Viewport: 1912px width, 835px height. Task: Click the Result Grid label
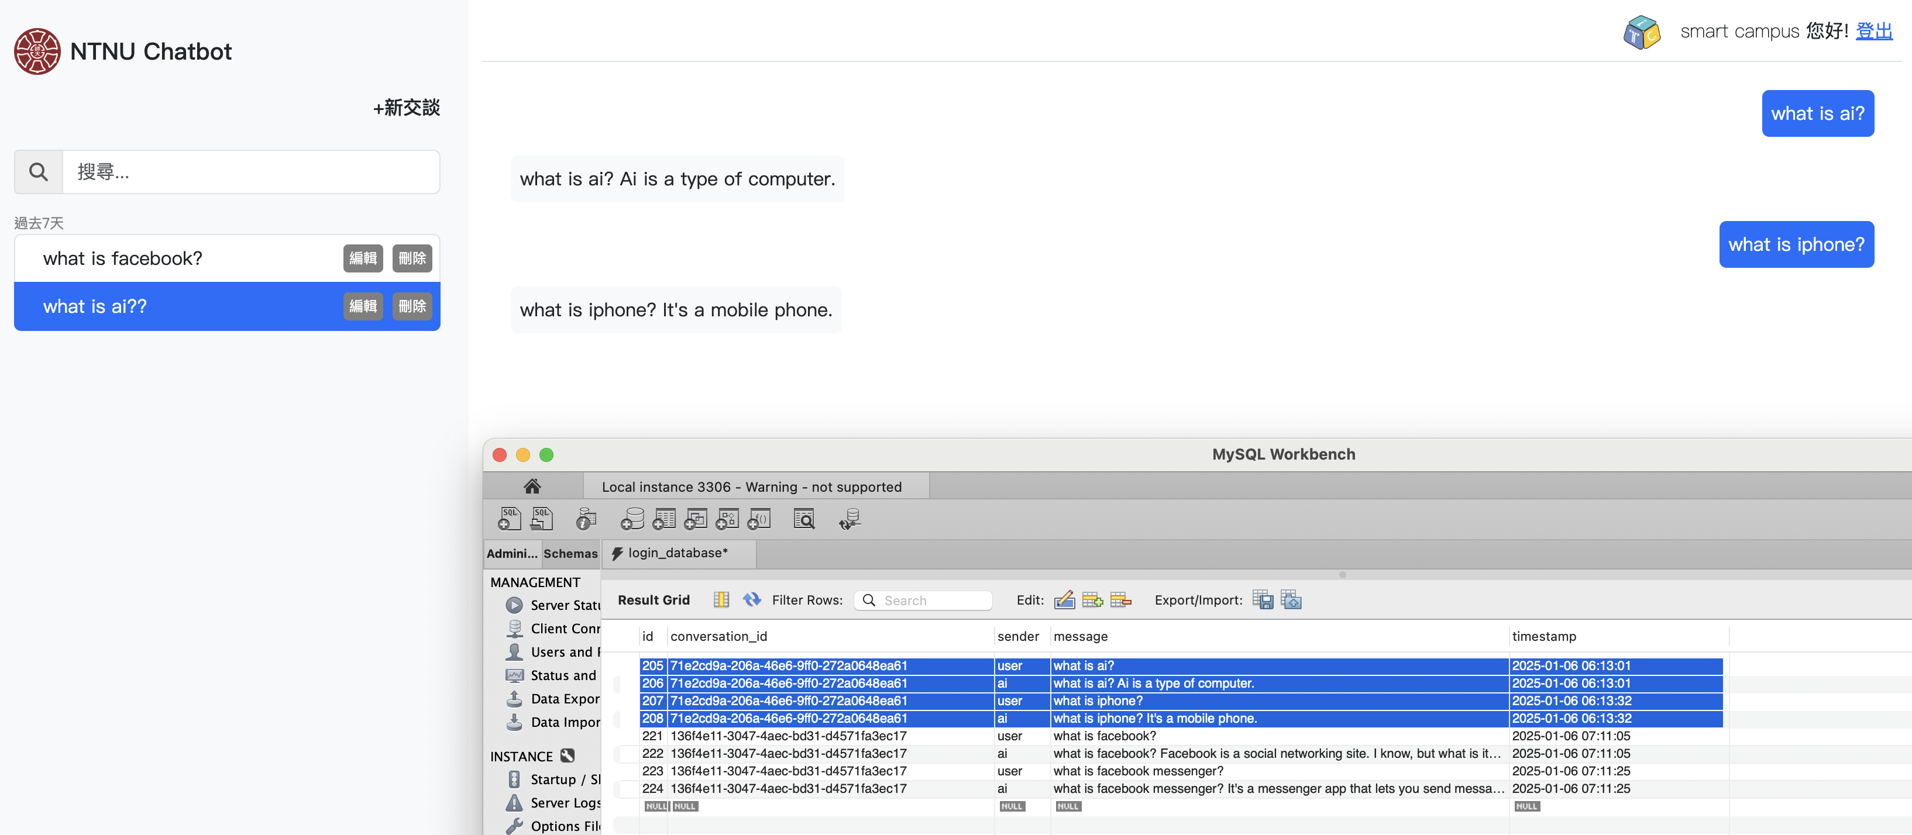click(653, 600)
